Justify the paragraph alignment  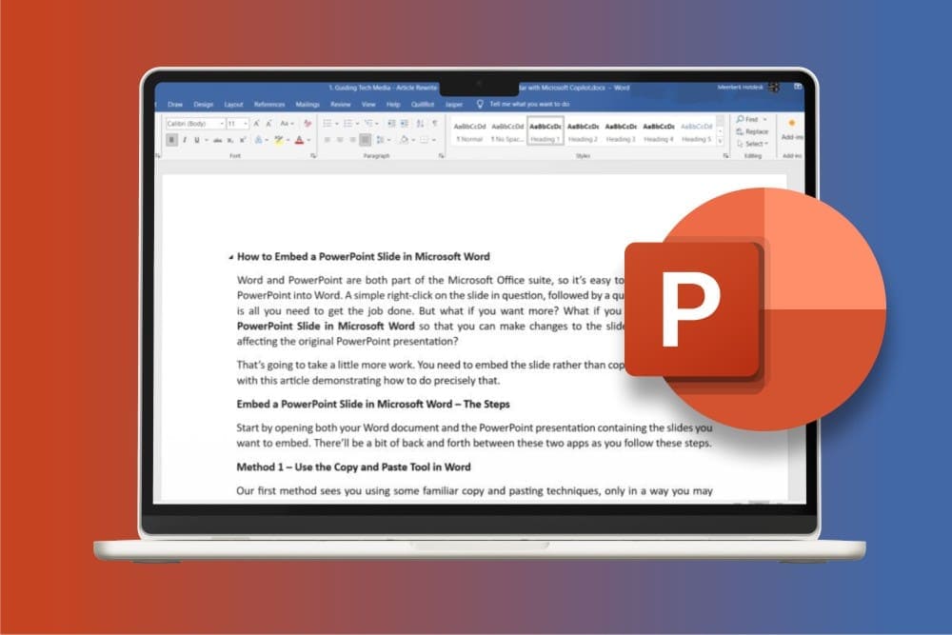(x=366, y=140)
